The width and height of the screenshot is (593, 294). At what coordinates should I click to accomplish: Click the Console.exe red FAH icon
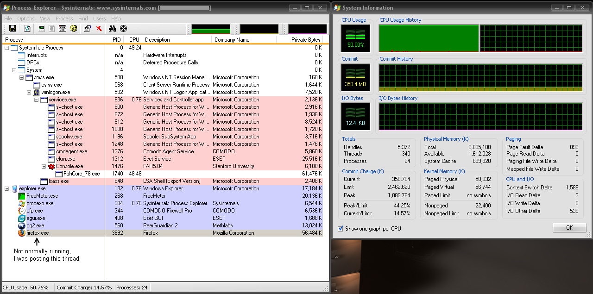[51, 166]
